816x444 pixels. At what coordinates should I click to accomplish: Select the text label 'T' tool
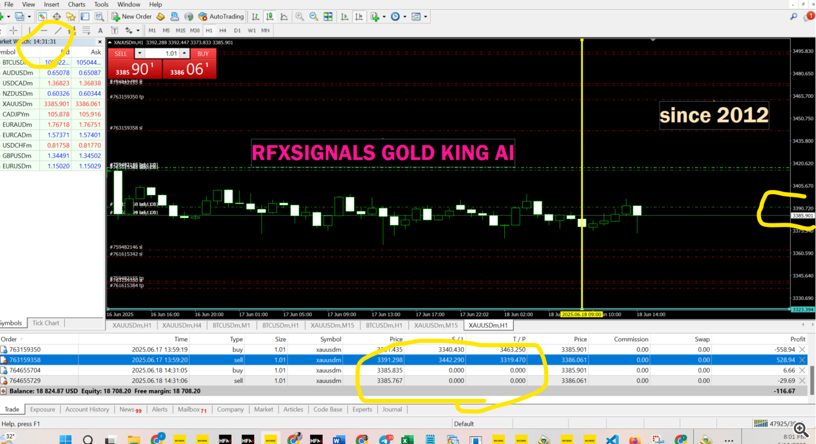[x=114, y=30]
